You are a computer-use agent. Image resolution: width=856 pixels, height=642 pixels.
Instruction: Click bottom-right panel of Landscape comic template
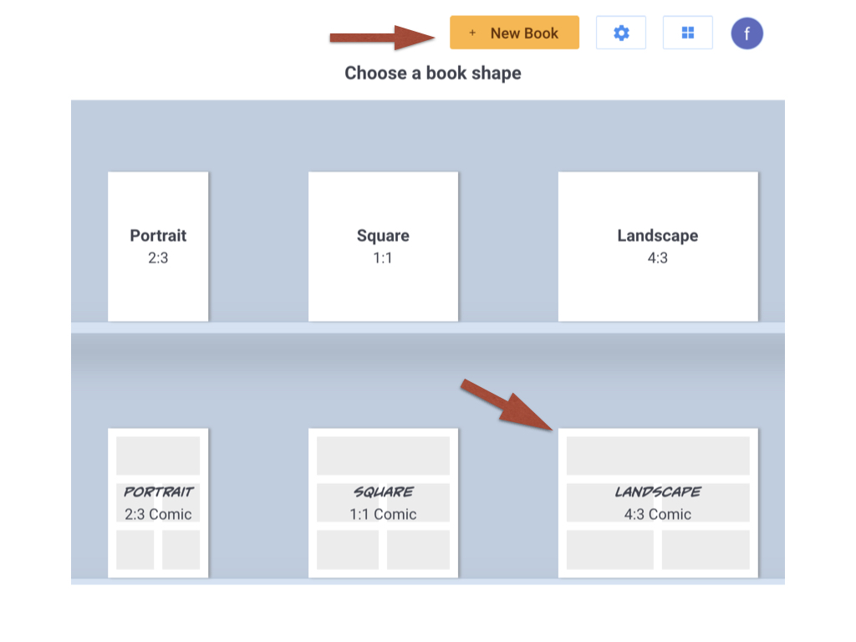point(706,549)
